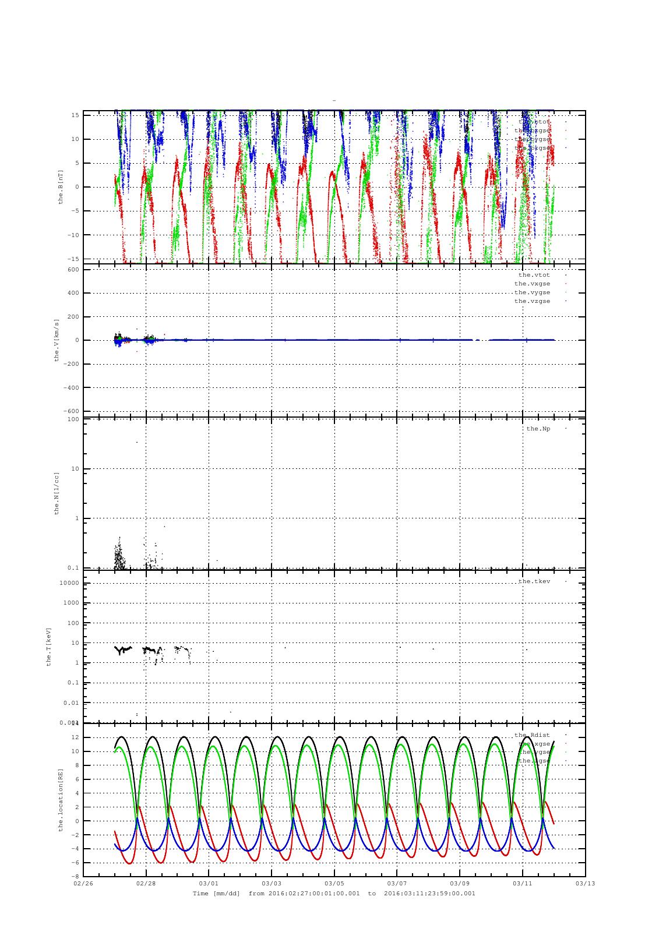This screenshot has width=659, height=932.
Task: Select the the.tkev legend label
Action: click(534, 581)
